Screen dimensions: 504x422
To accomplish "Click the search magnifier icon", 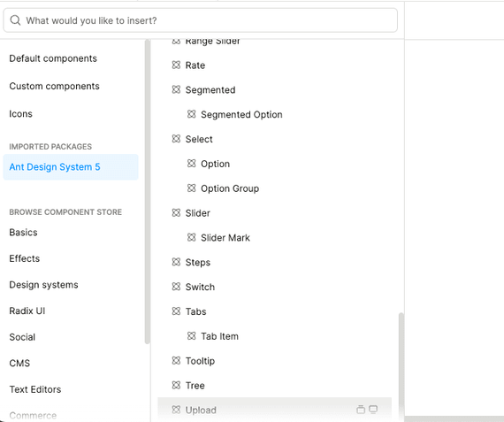I will (x=15, y=20).
